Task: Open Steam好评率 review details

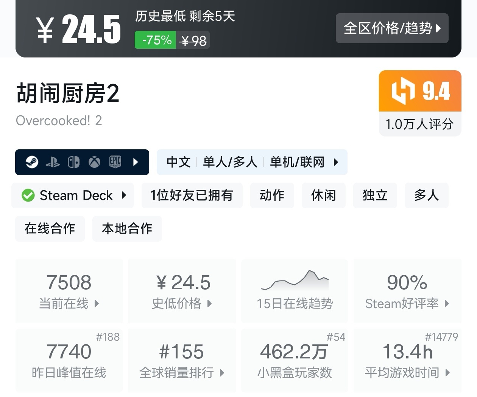Action: [x=407, y=291]
